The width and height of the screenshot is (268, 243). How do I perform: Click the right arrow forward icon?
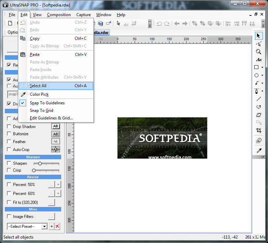point(185,23)
